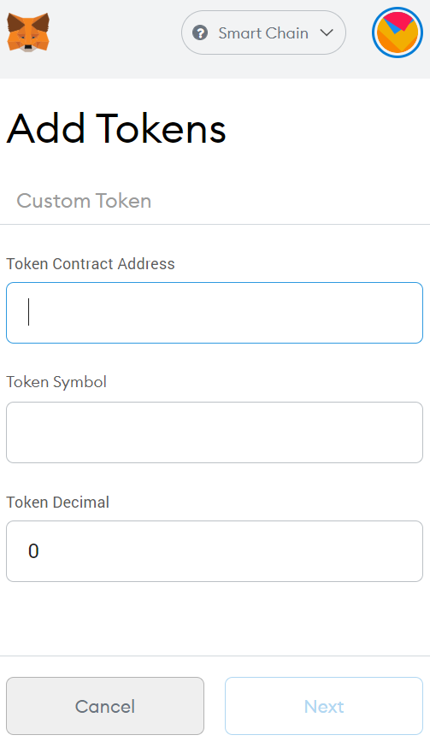The height and width of the screenshot is (741, 430).
Task: Expand the network chevron arrow
Action: [327, 33]
